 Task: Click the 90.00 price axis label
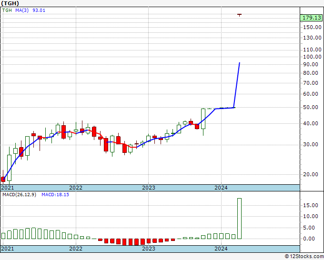click(311, 64)
